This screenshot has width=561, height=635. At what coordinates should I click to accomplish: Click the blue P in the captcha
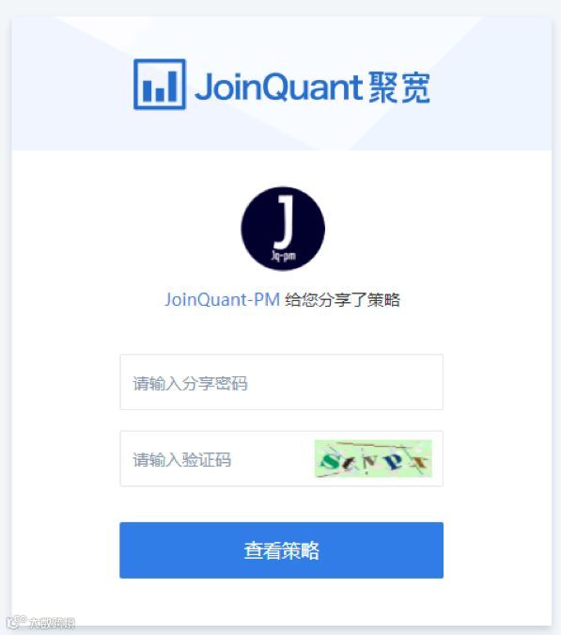tap(394, 462)
